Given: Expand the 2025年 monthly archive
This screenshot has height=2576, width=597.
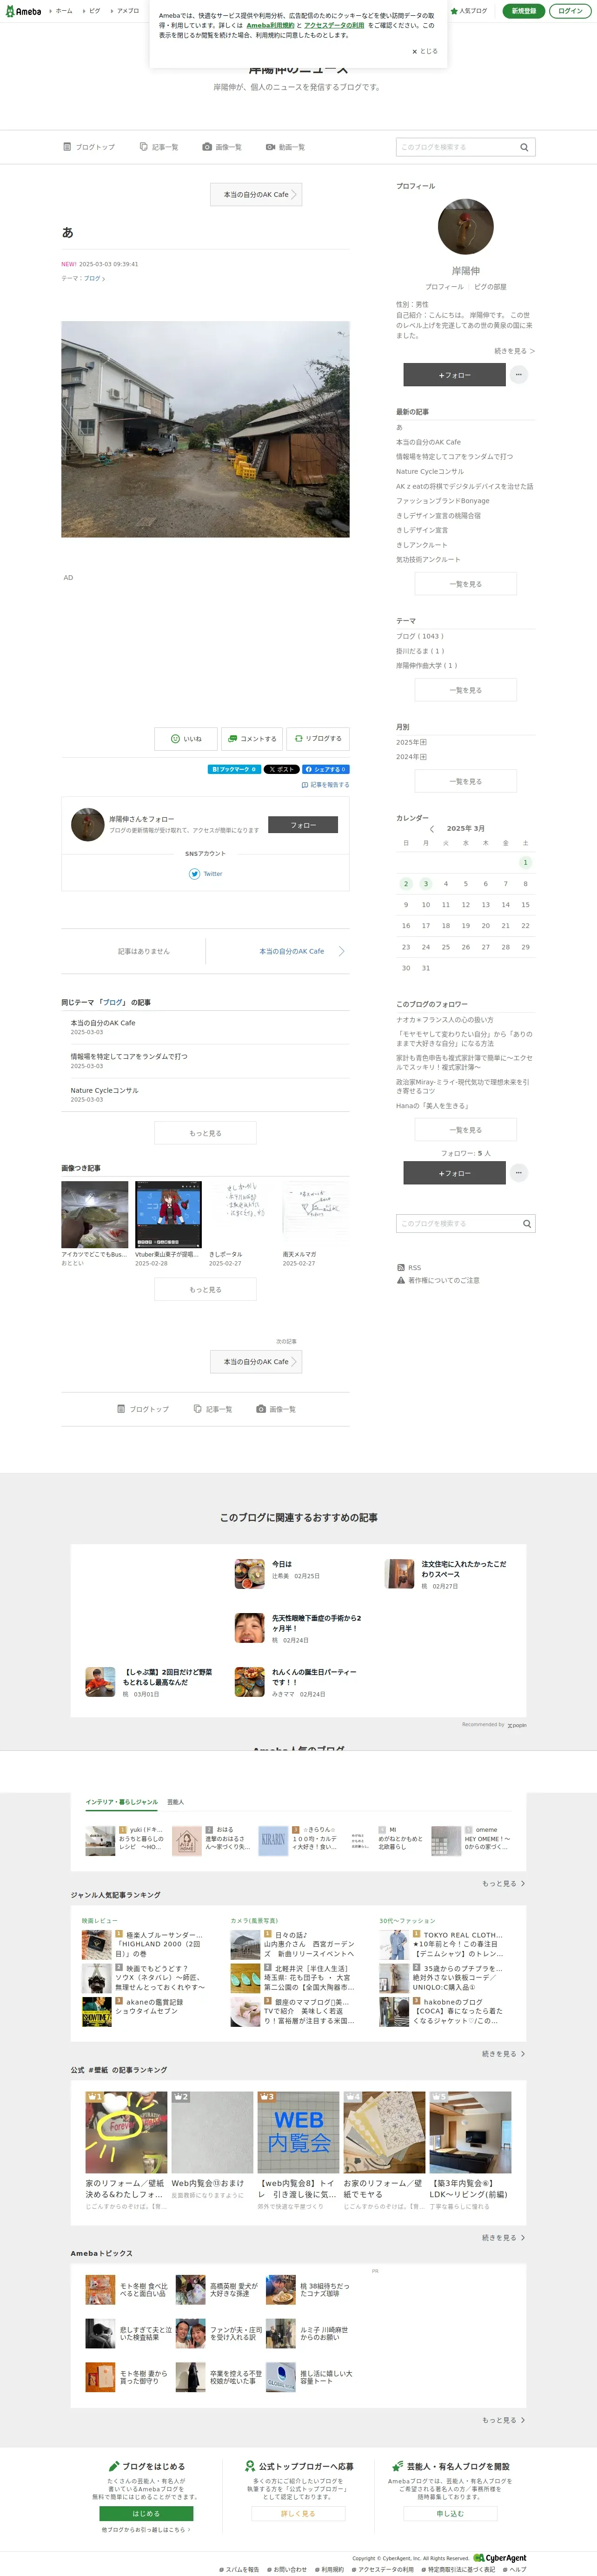Looking at the screenshot, I should point(411,742).
